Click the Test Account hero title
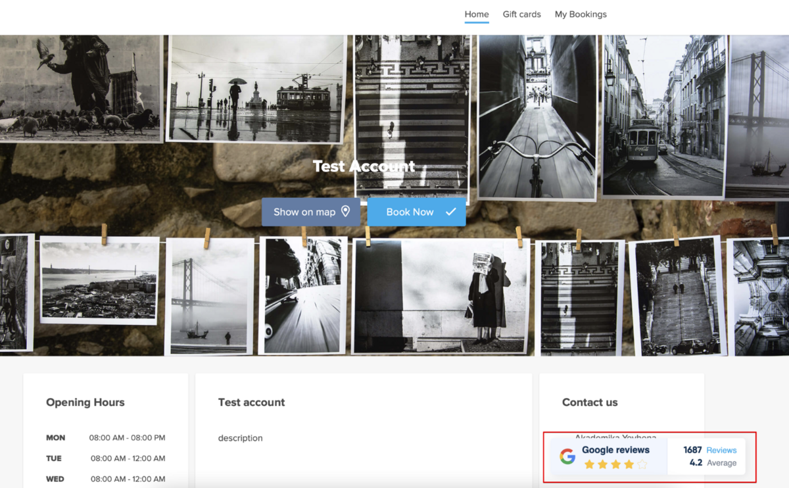The height and width of the screenshot is (488, 789). point(364,166)
